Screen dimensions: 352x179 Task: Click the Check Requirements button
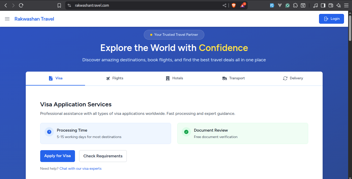pyautogui.click(x=103, y=156)
